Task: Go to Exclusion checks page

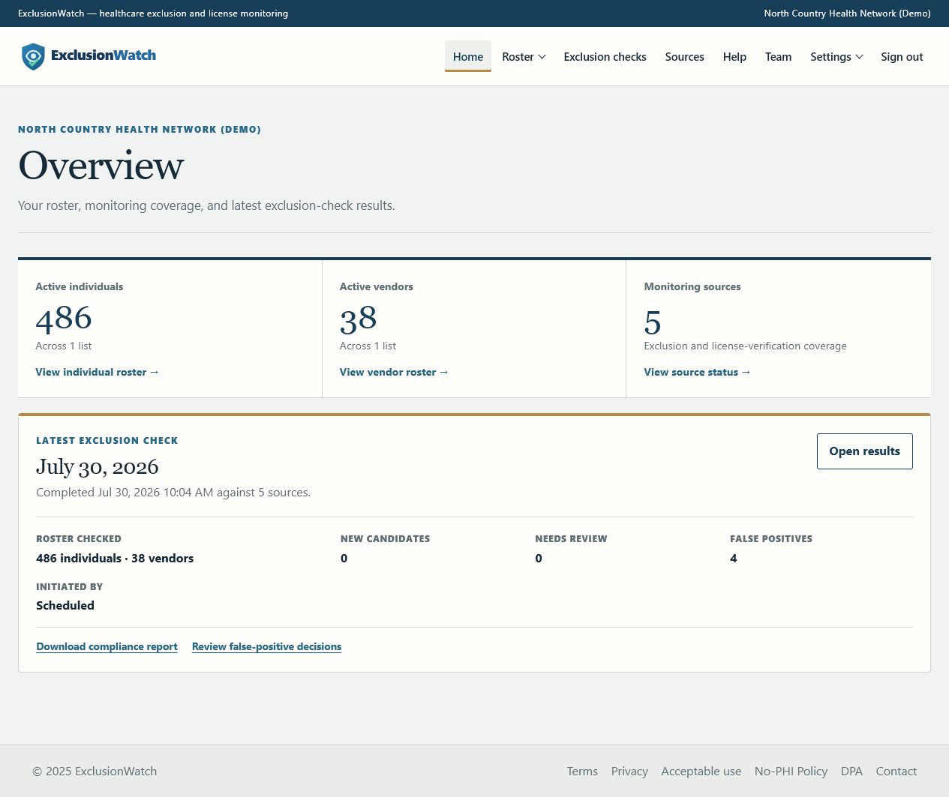Action: (x=605, y=57)
